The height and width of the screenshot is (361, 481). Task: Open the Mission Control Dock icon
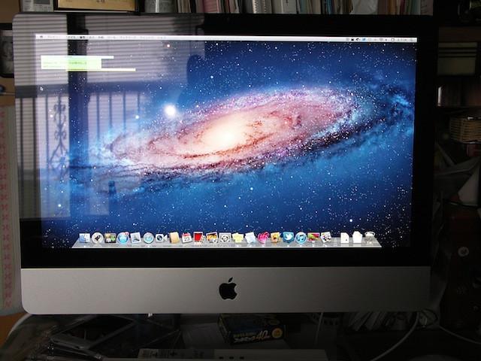click(110, 238)
